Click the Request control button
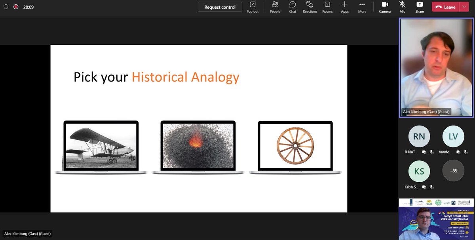The image size is (475, 240). (220, 7)
